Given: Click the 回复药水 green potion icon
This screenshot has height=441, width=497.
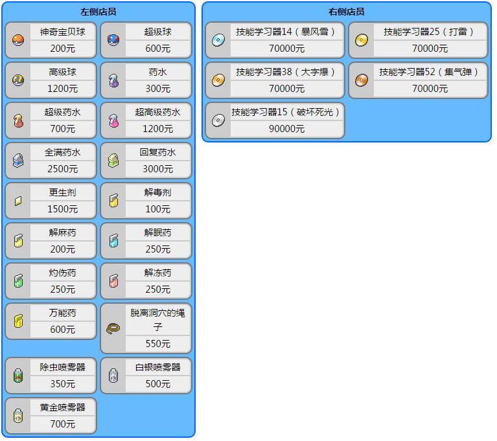Looking at the screenshot, I should [113, 161].
